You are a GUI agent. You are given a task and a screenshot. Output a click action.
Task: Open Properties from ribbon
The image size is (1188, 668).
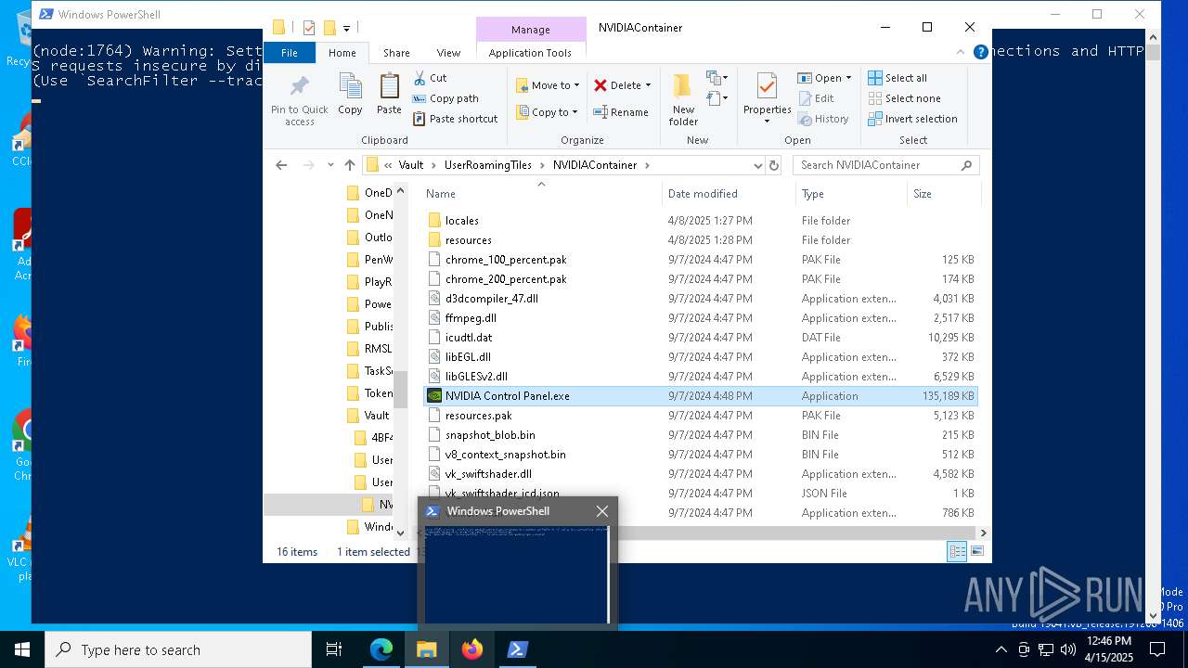click(767, 99)
